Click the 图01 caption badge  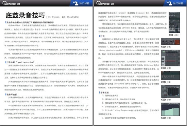(x=171, y=35)
